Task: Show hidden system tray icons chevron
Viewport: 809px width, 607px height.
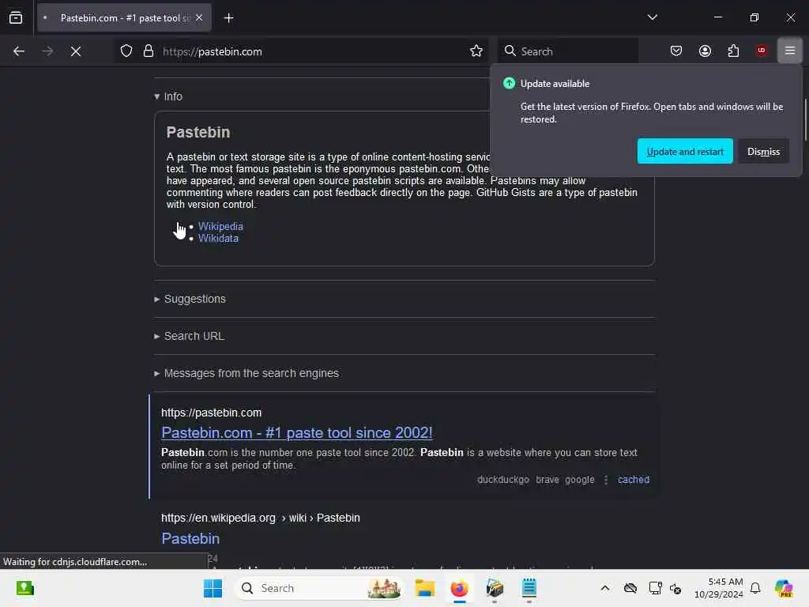Action: (x=604, y=588)
